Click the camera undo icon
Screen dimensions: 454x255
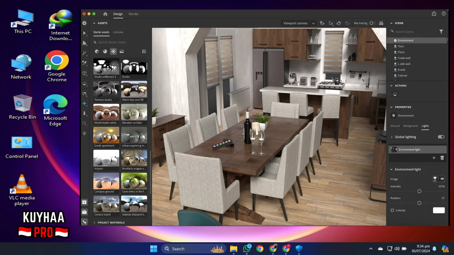coord(339,23)
